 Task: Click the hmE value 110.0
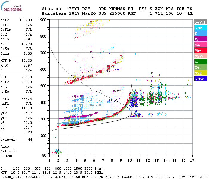27,108
